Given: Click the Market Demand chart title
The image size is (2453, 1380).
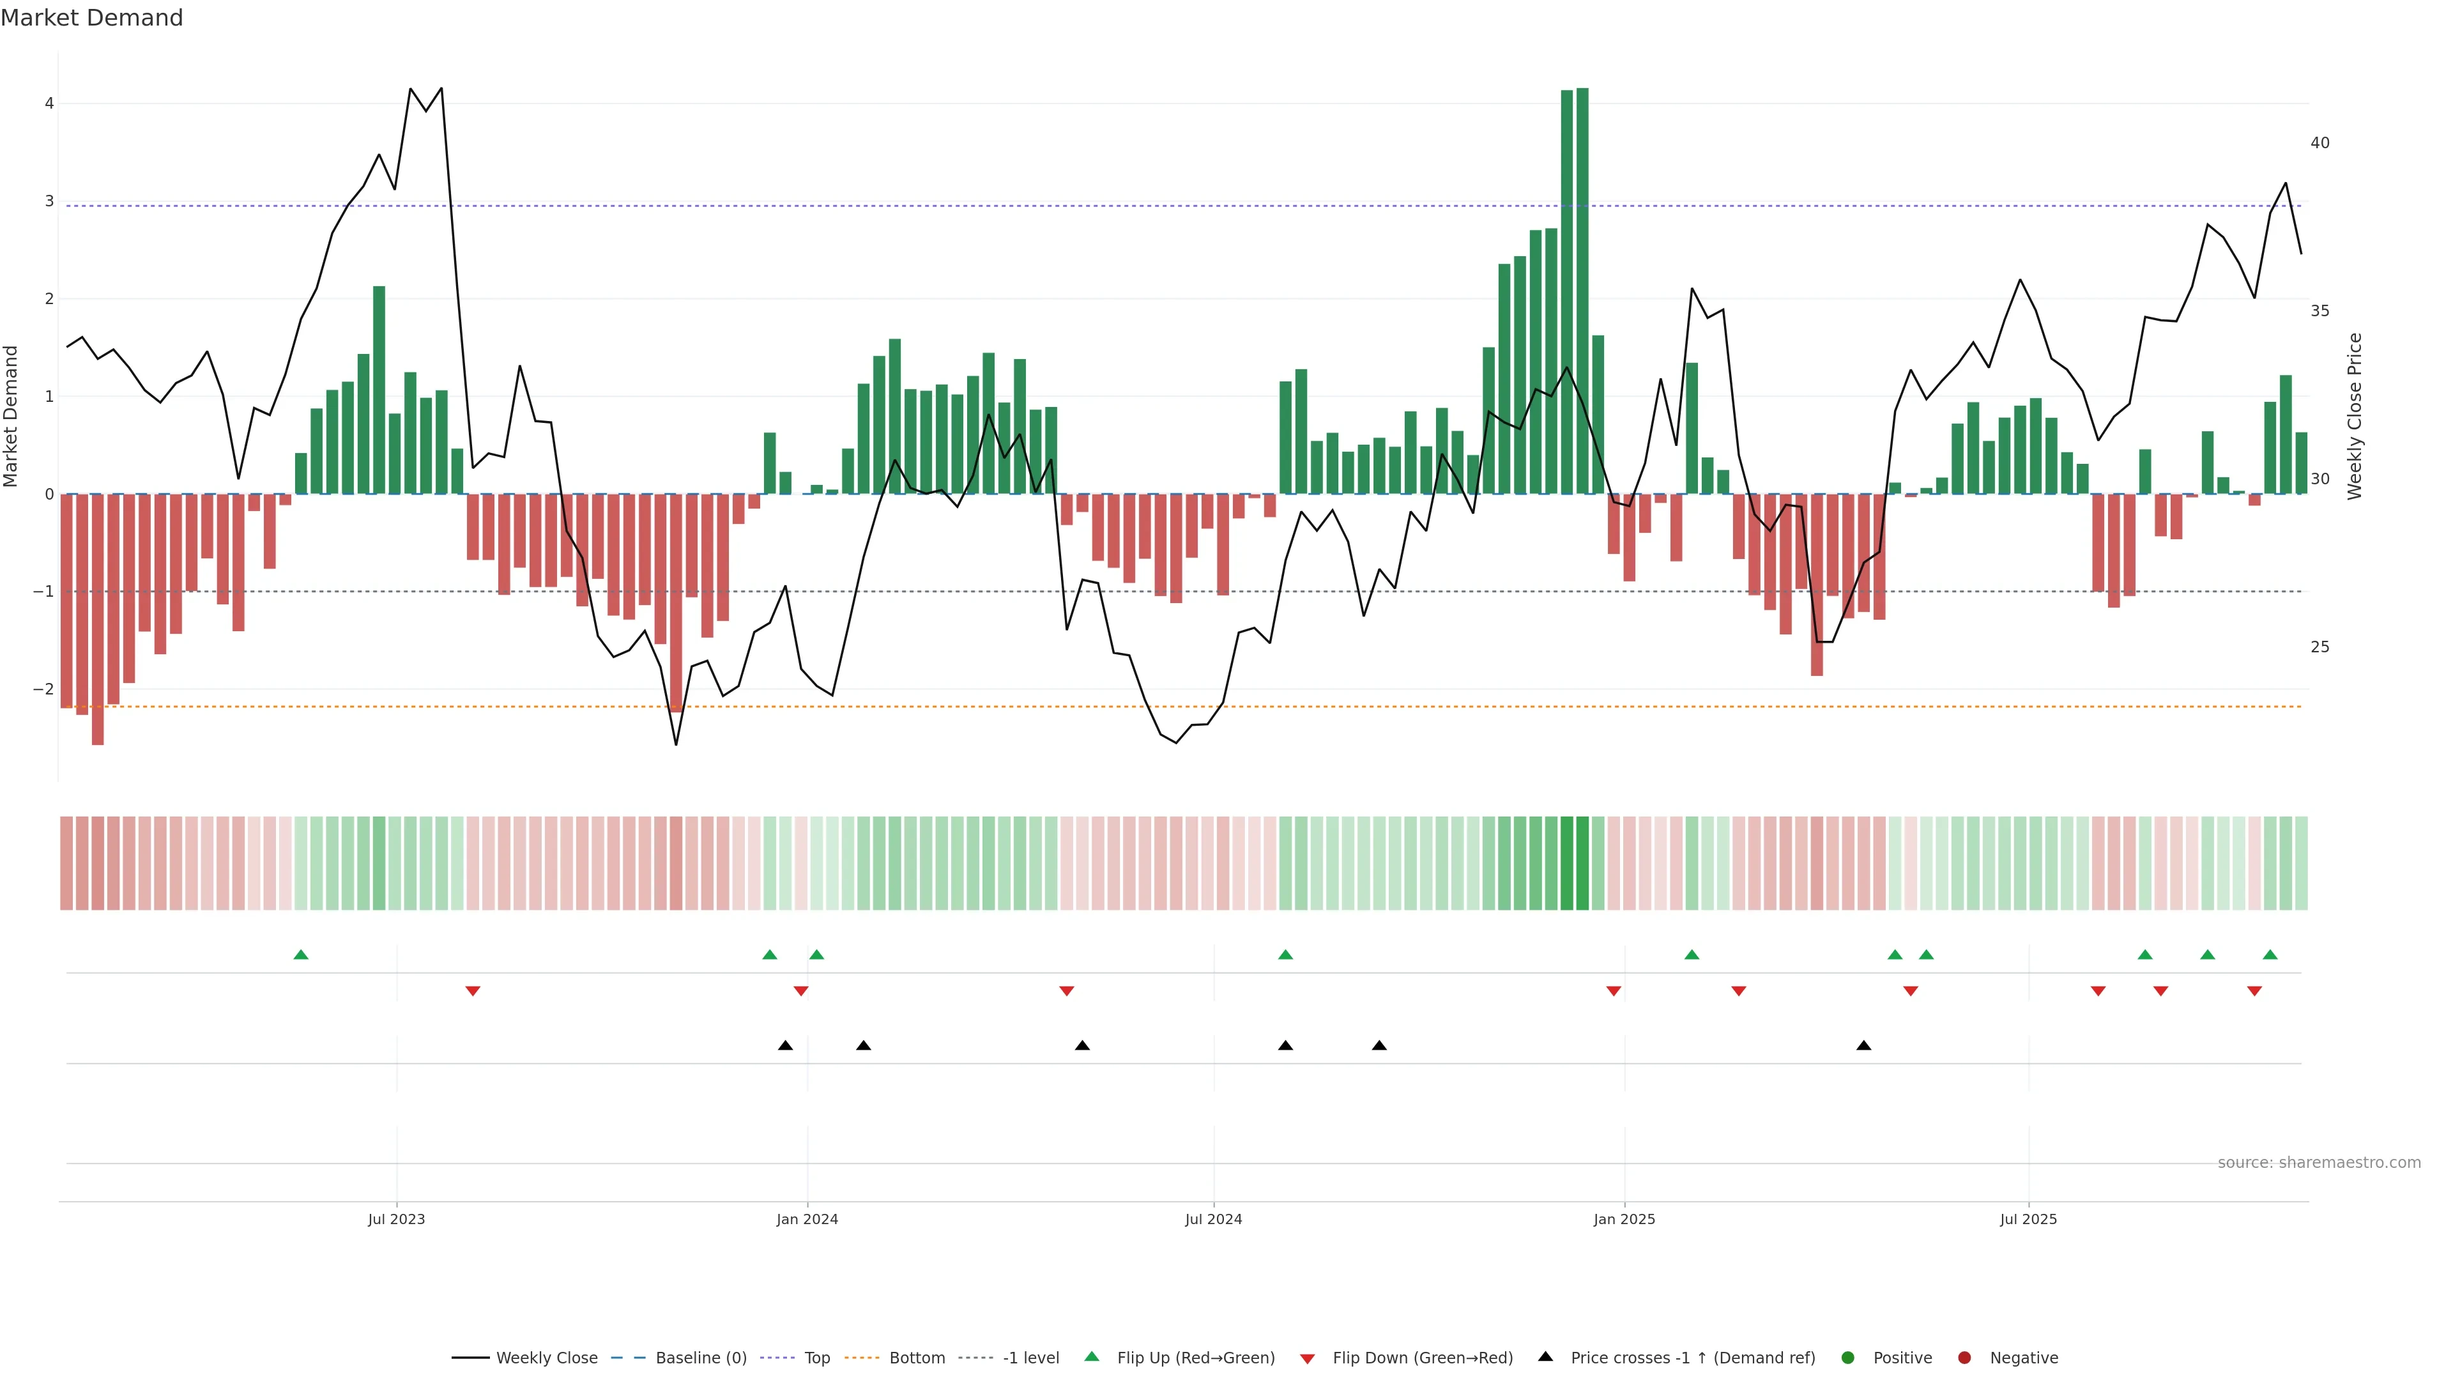Looking at the screenshot, I should pyautogui.click(x=91, y=18).
